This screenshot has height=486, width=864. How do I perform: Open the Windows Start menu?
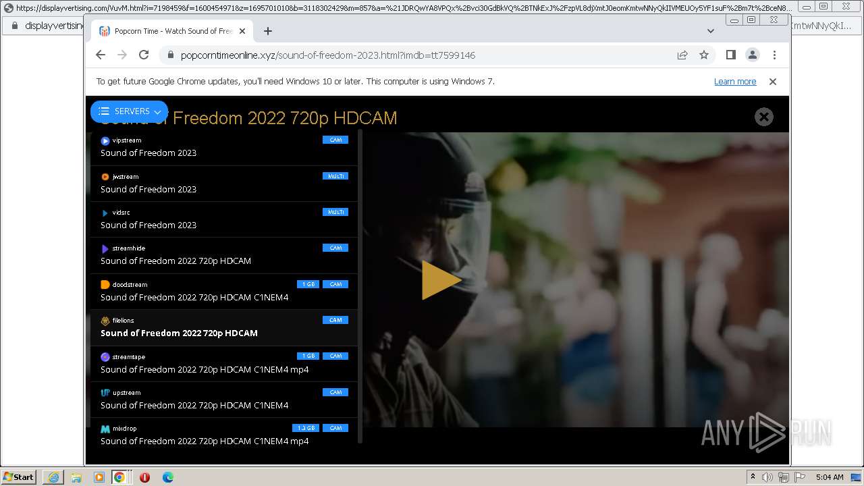tap(19, 477)
